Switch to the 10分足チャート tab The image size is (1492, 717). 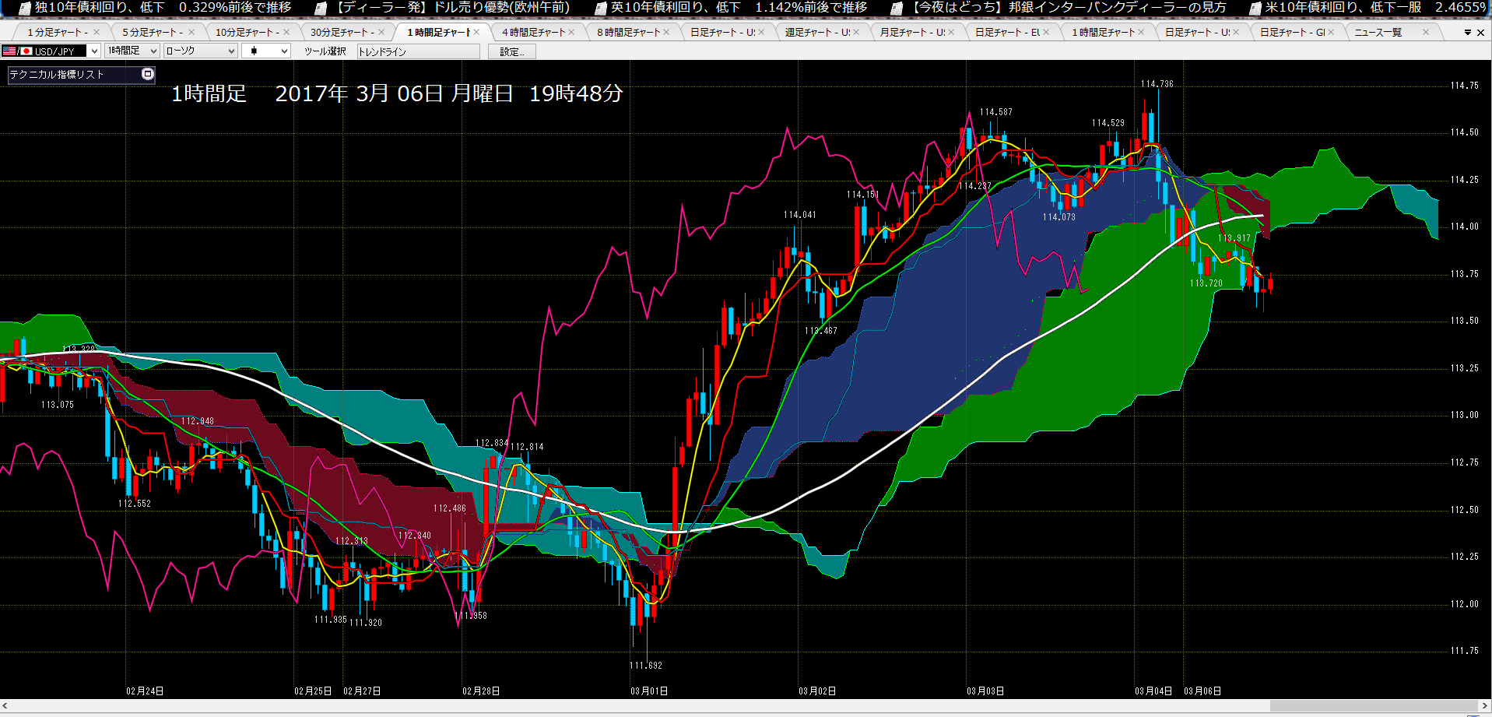(247, 33)
